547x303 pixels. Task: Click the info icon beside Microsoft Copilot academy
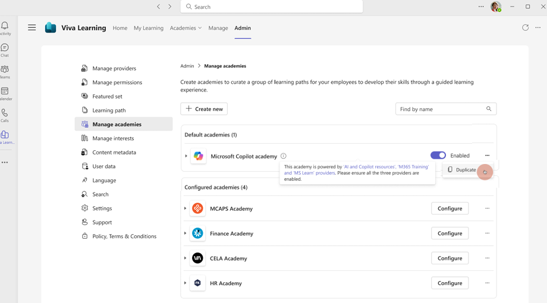(284, 156)
